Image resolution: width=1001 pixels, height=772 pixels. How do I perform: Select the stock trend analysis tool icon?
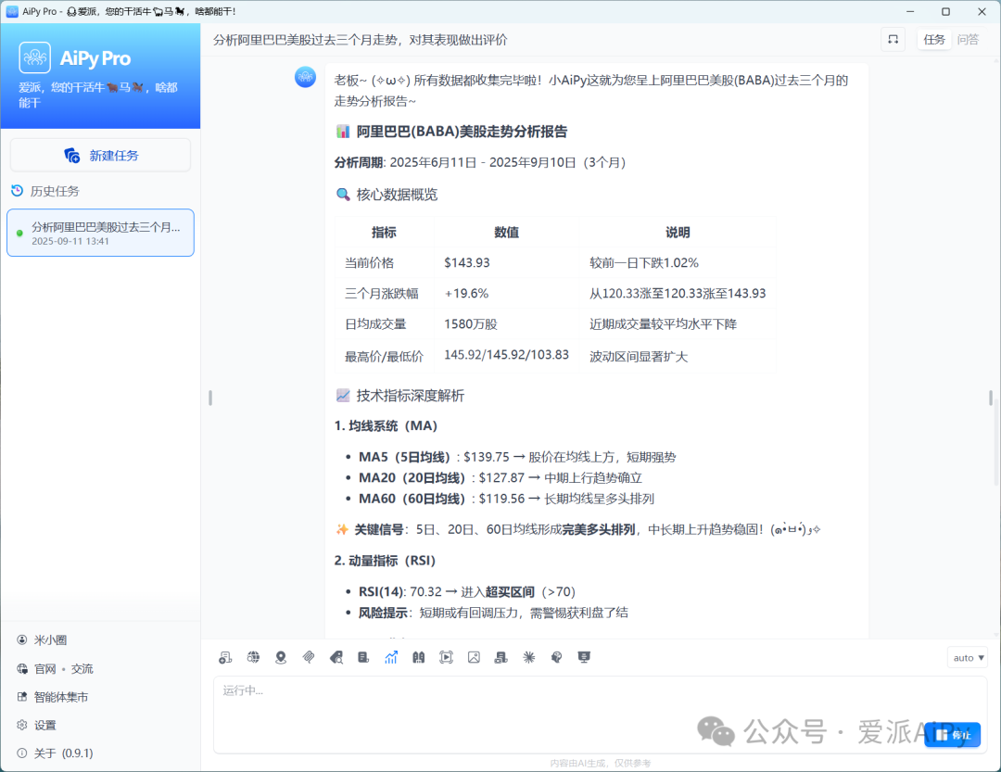coord(391,657)
